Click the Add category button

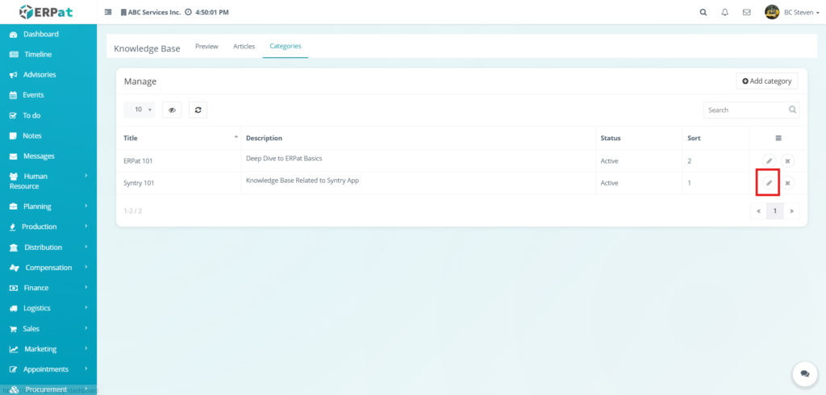[766, 81]
